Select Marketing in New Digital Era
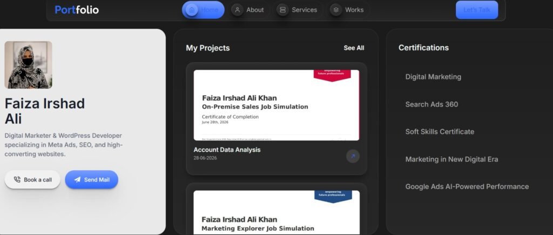Screen dimensions: 553x235 click(452, 159)
